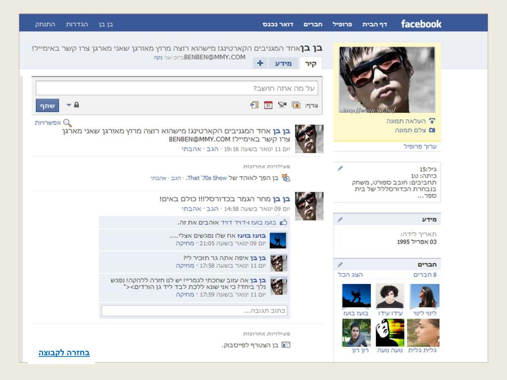Image resolution: width=507 pixels, height=380 pixels.
Task: Switch to the מידע info tab
Action: [x=283, y=63]
